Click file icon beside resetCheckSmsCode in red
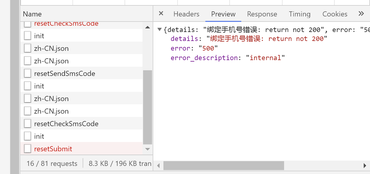 (28, 24)
